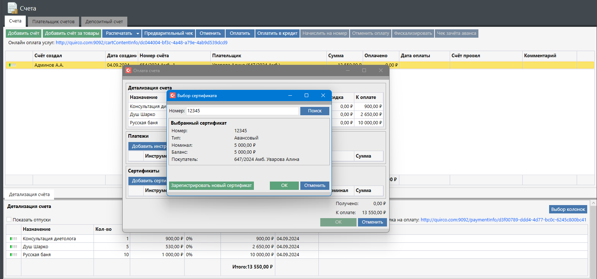
Task: Click status icon beside Консультация диетолога
Action: tap(13, 239)
